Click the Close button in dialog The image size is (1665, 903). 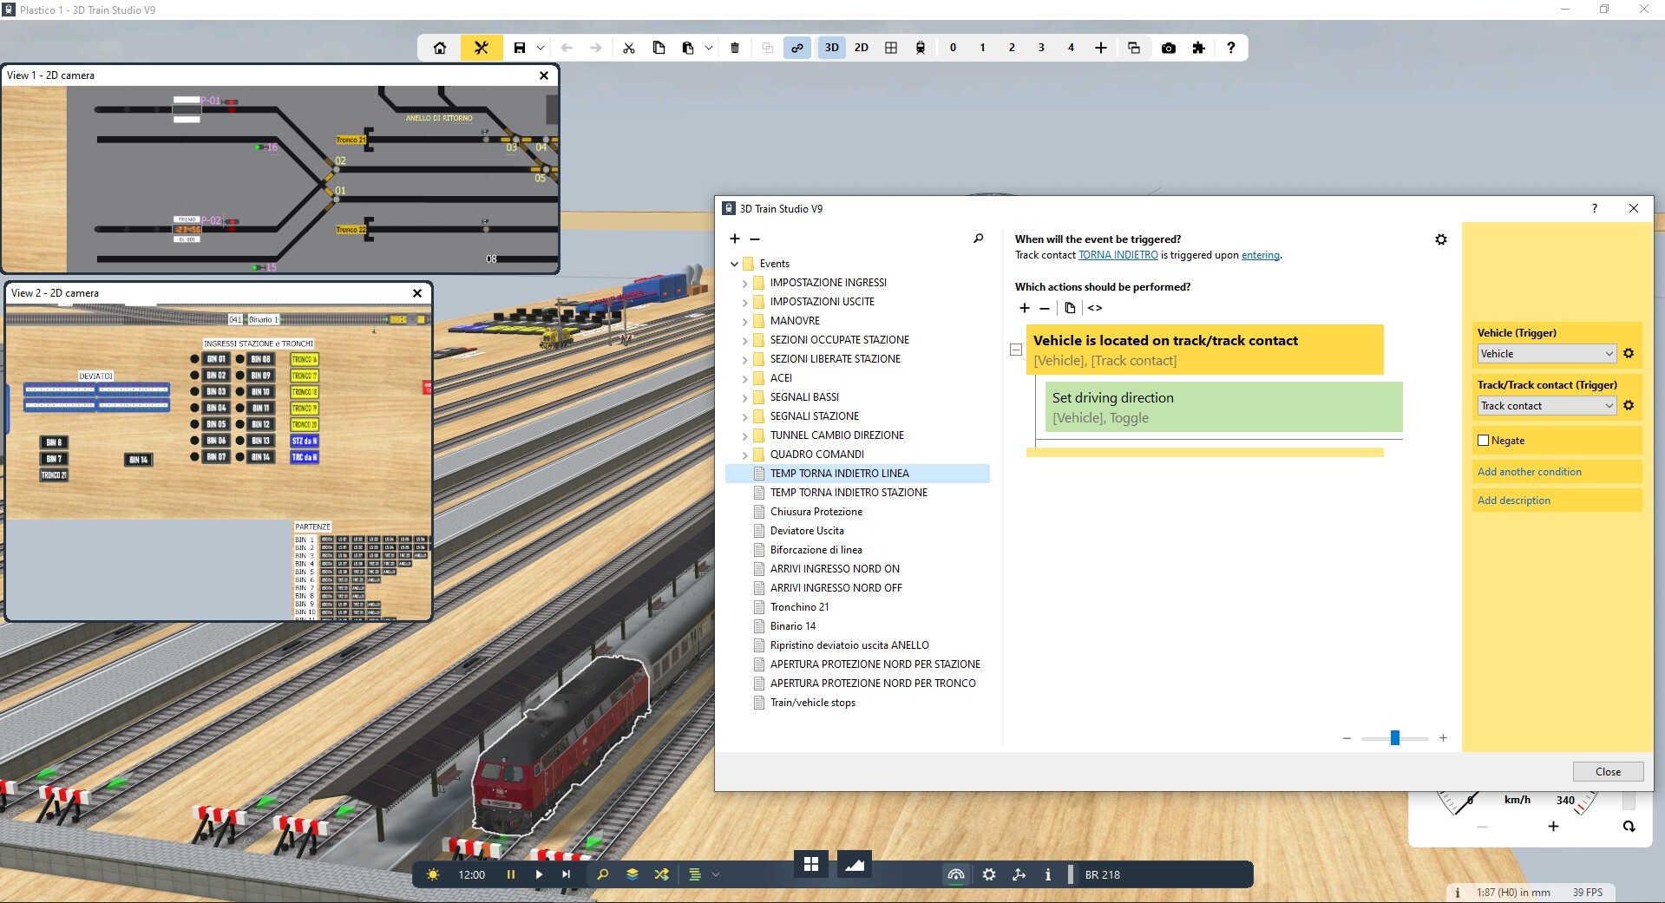(x=1607, y=772)
